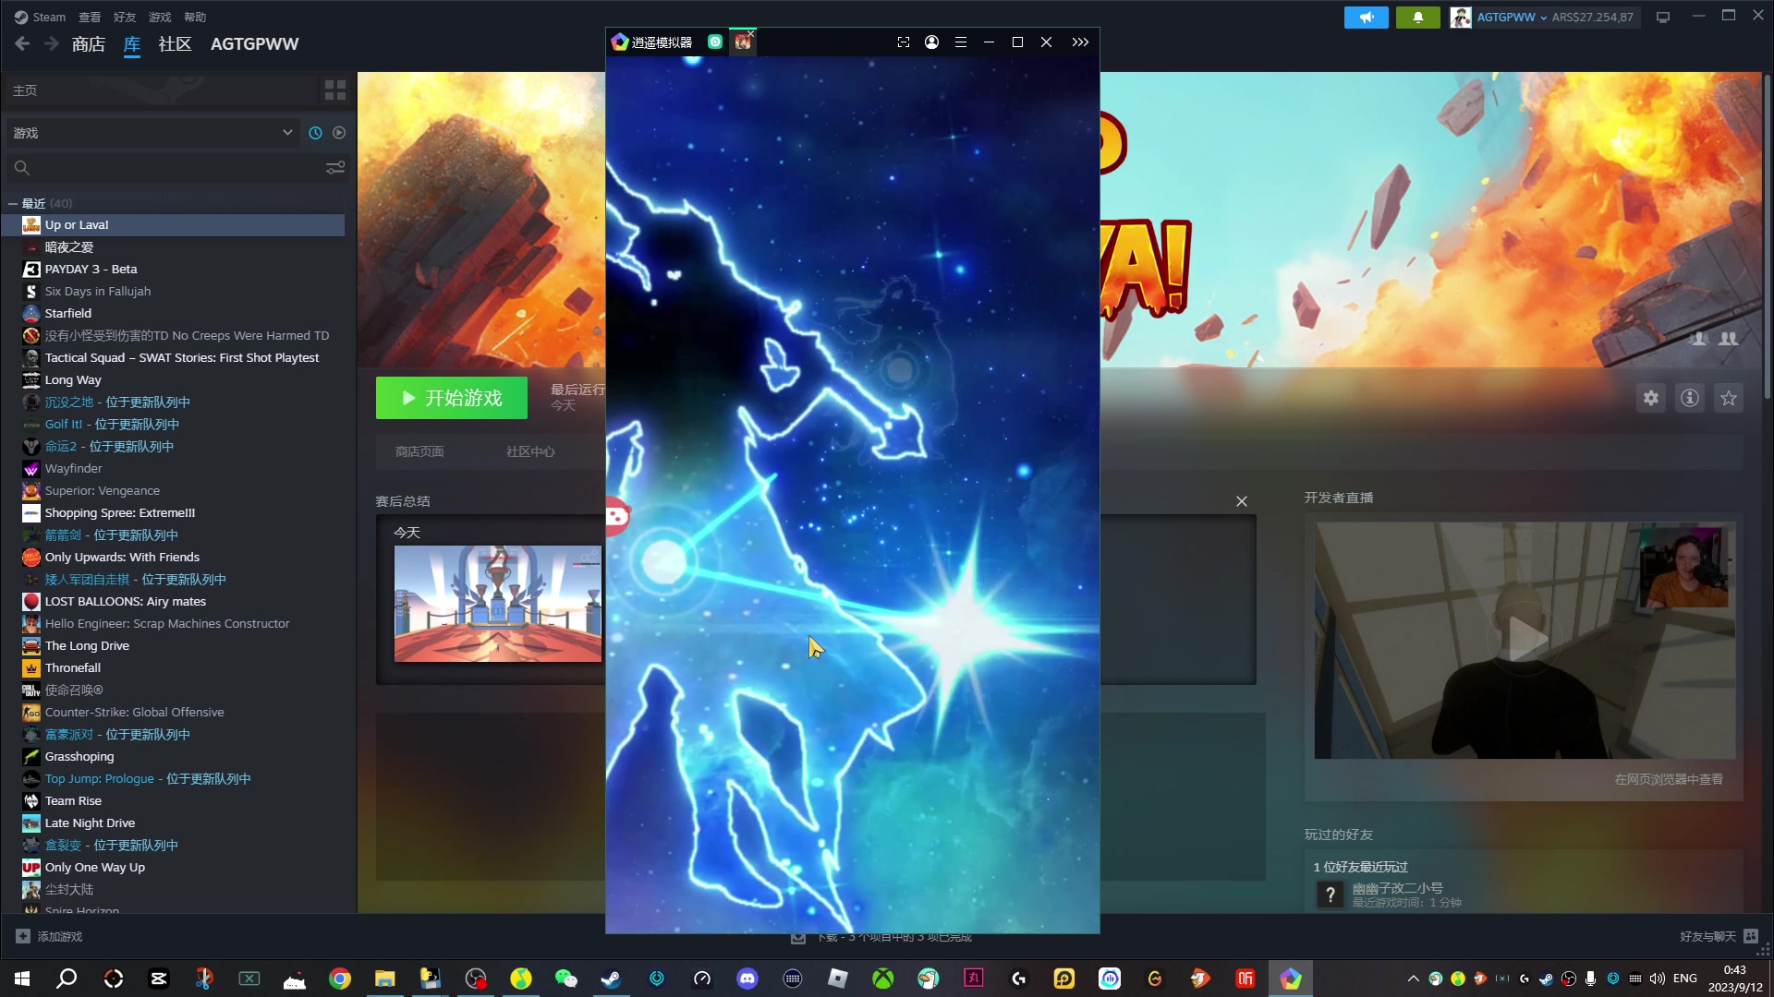Select Thronefall in the game list
1774x997 pixels.
(x=72, y=667)
